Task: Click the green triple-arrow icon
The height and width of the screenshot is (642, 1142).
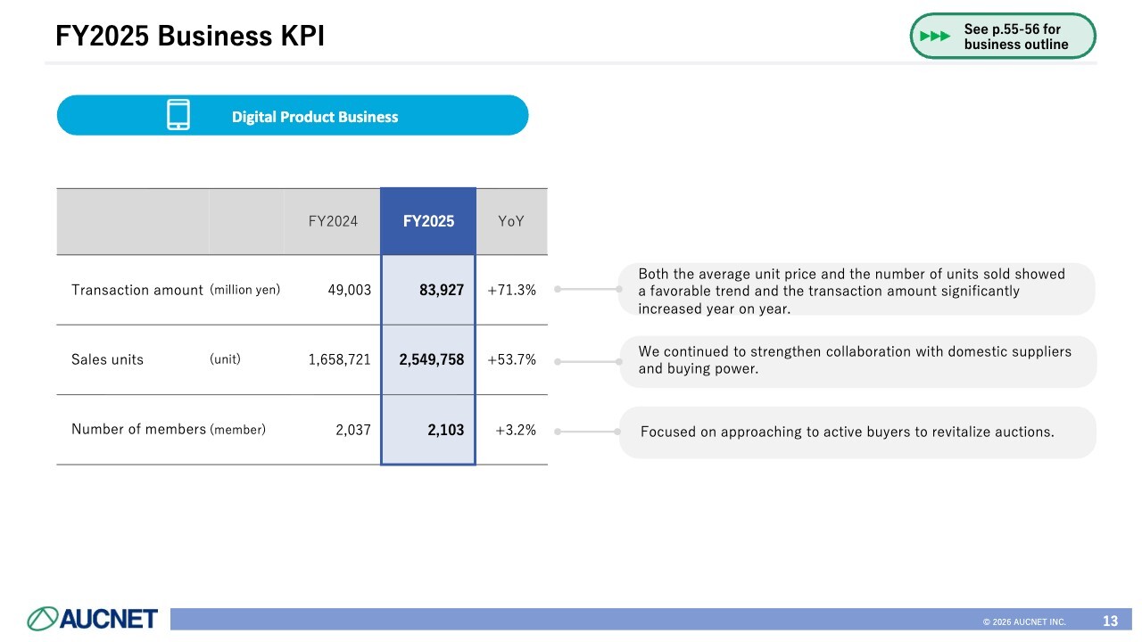Action: click(934, 37)
